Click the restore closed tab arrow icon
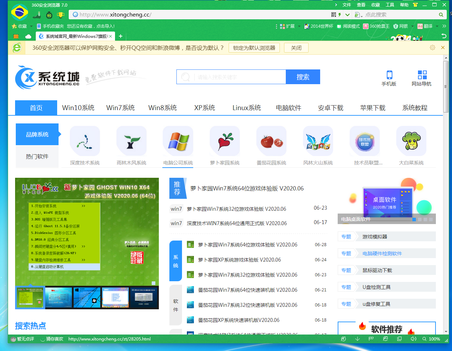This screenshot has width=452, height=351. (x=444, y=36)
